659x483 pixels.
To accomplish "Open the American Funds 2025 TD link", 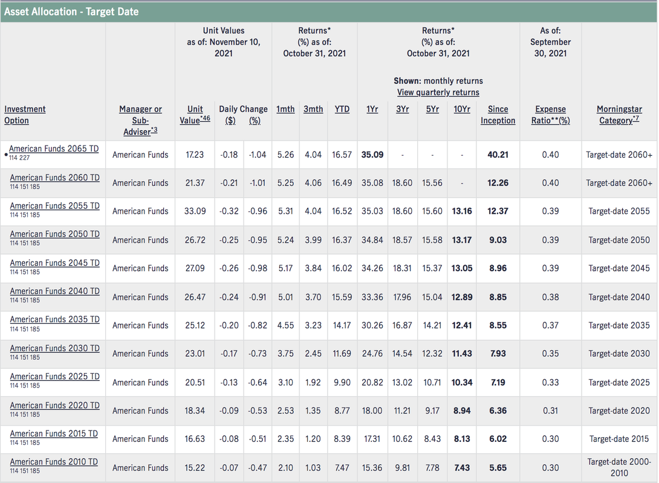I will (54, 376).
